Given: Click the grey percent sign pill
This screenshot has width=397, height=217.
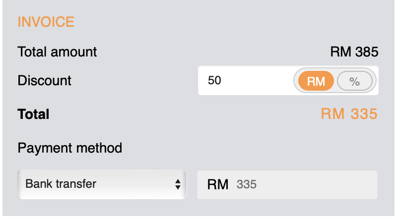Looking at the screenshot, I should [x=354, y=81].
